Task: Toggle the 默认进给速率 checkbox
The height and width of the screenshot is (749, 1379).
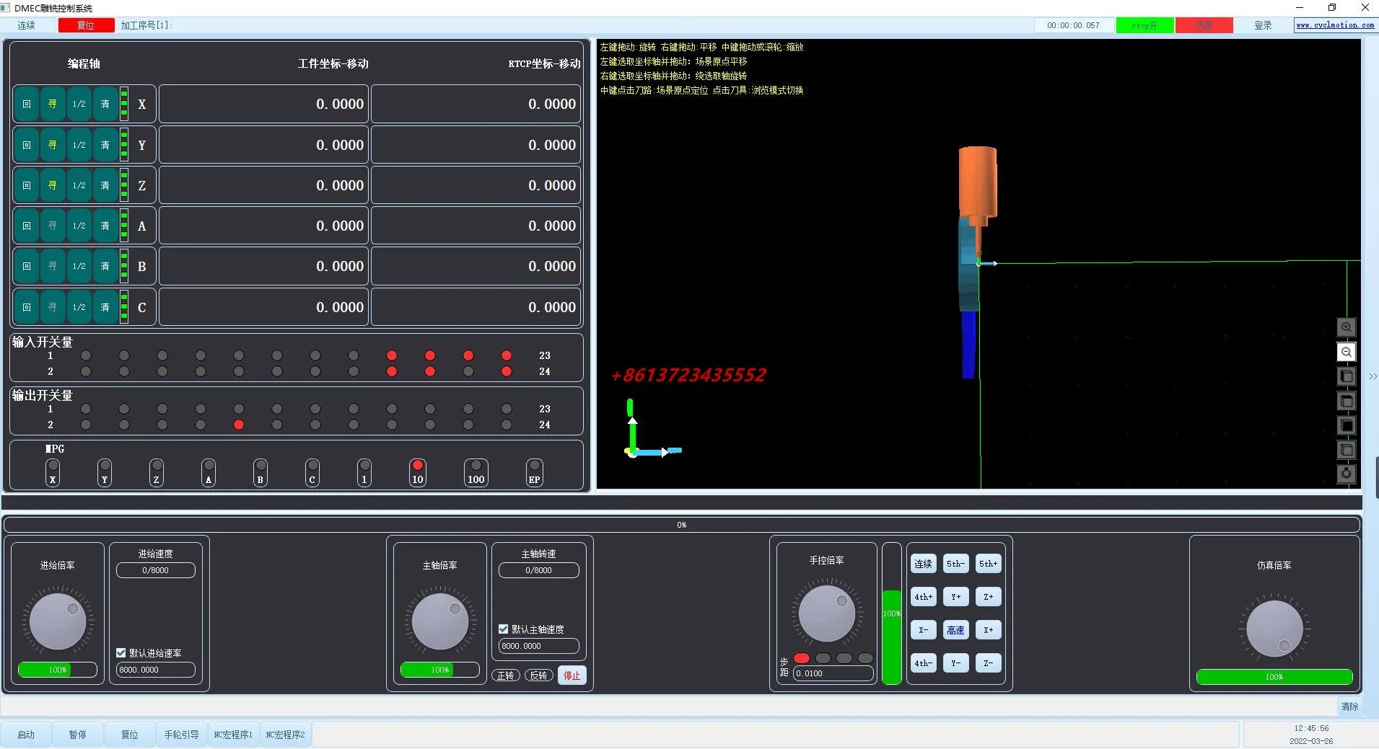Action: coord(121,653)
